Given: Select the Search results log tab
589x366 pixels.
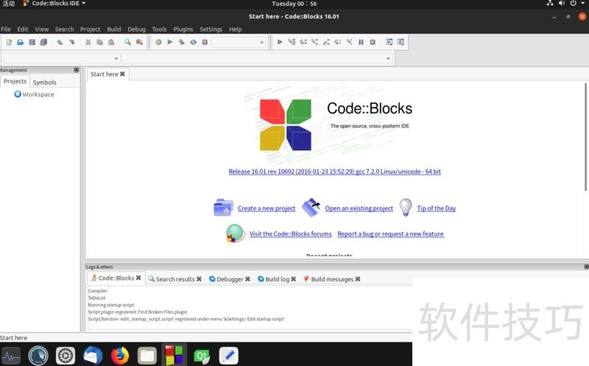Looking at the screenshot, I should point(175,279).
